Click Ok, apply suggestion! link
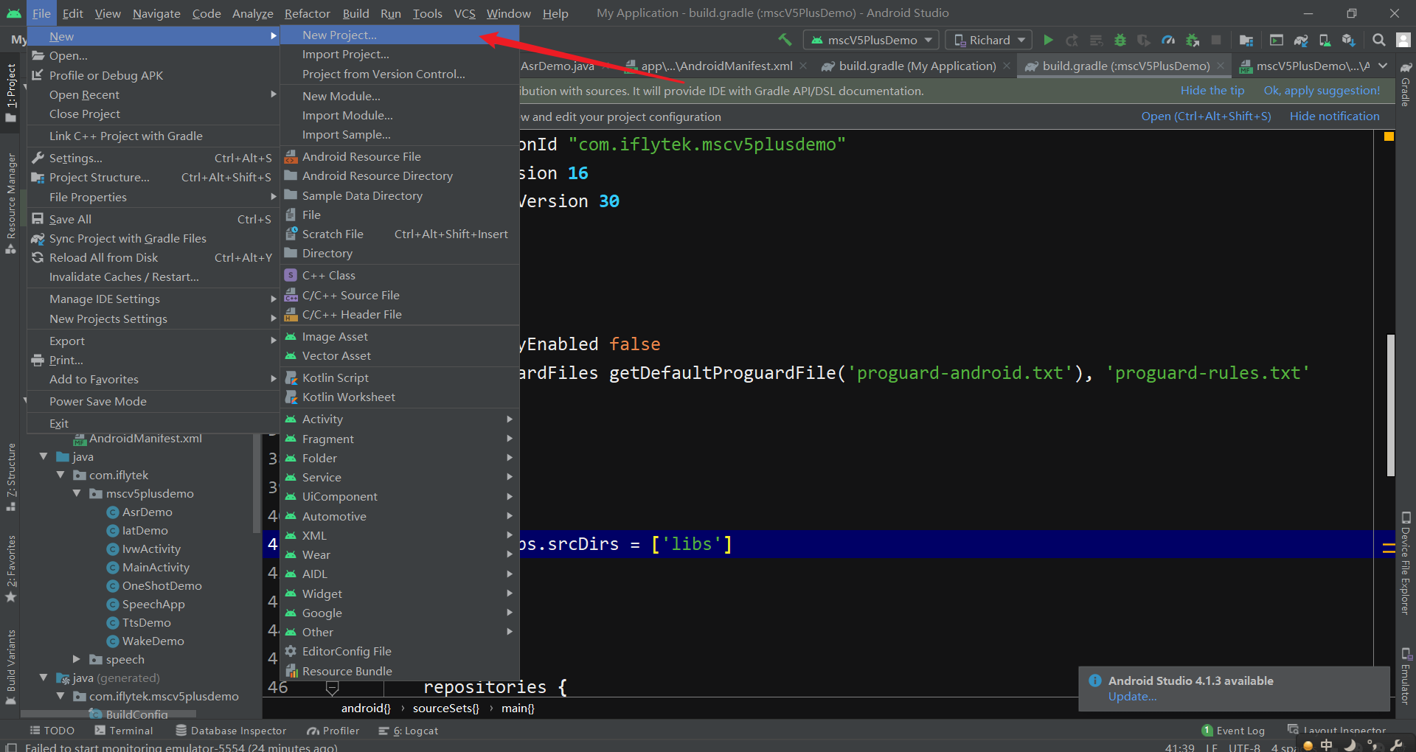1416x752 pixels. tap(1322, 91)
